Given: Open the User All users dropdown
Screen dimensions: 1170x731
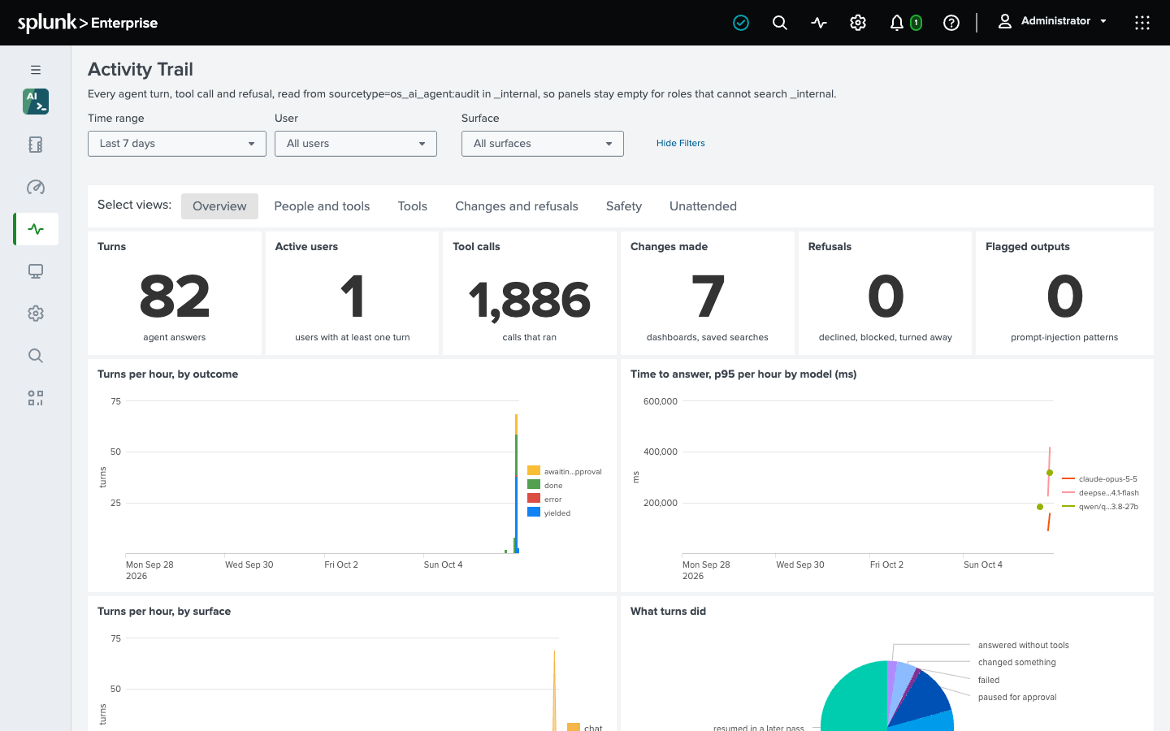Looking at the screenshot, I should coord(356,144).
